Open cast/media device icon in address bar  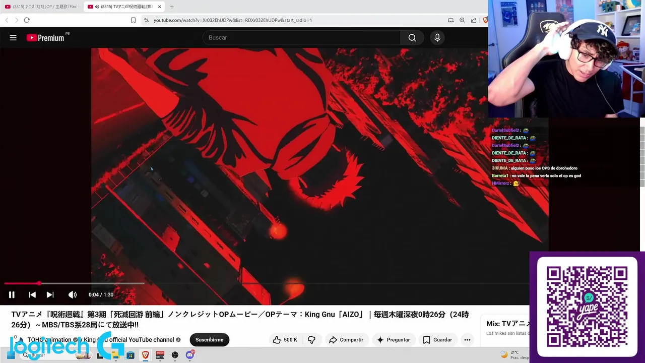pyautogui.click(x=450, y=20)
